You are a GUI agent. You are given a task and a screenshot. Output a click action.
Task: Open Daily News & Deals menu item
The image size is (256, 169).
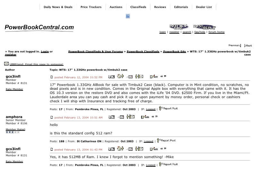(x=58, y=7)
